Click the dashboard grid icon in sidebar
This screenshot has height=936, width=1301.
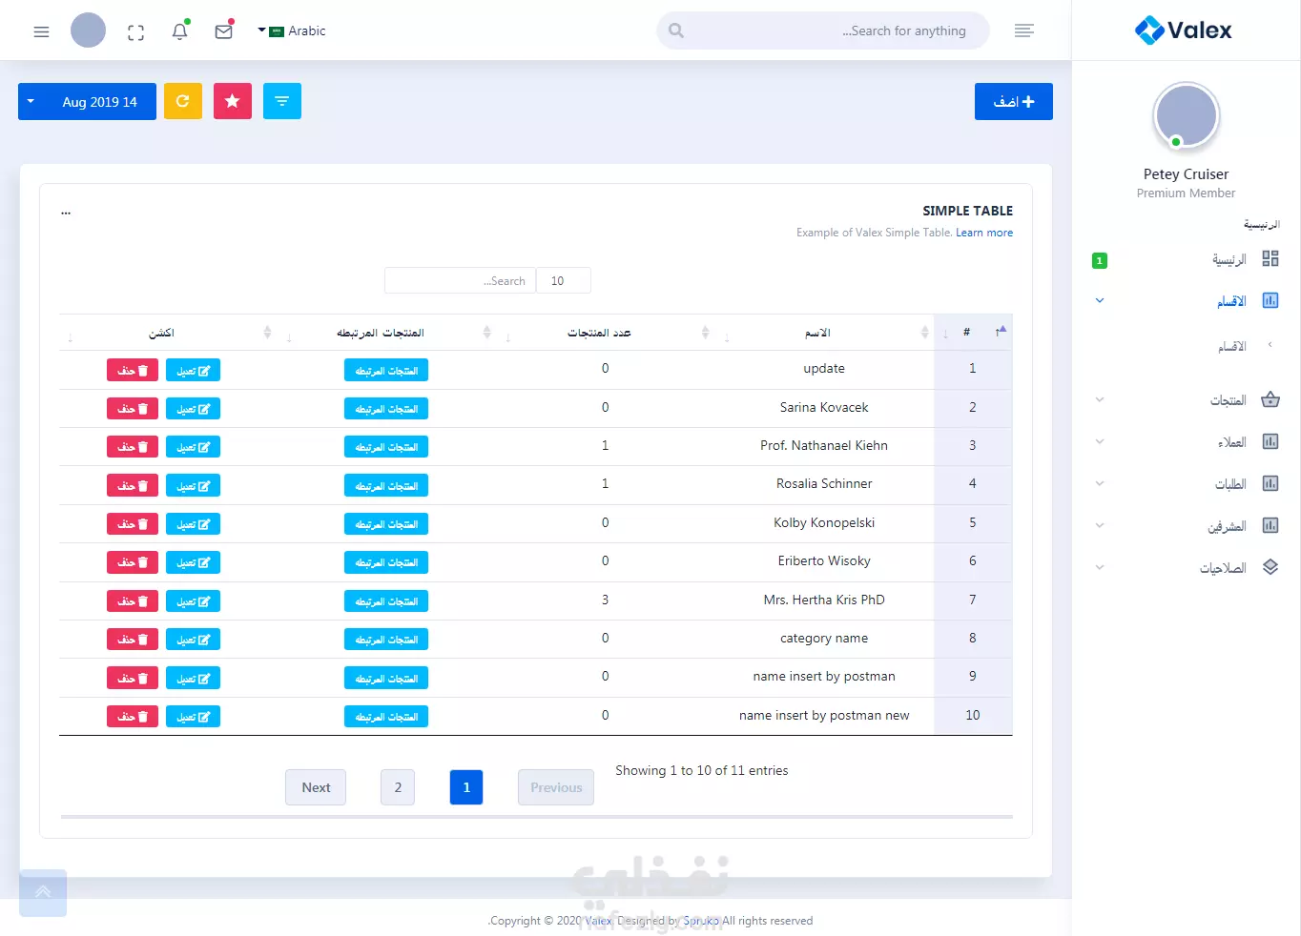click(x=1270, y=258)
